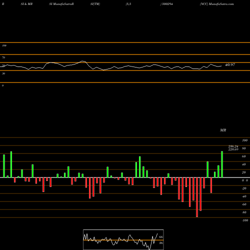Viewport: 250px width, 250px height.
Task: Click the RSI axis label 100
Action: [4, 45]
